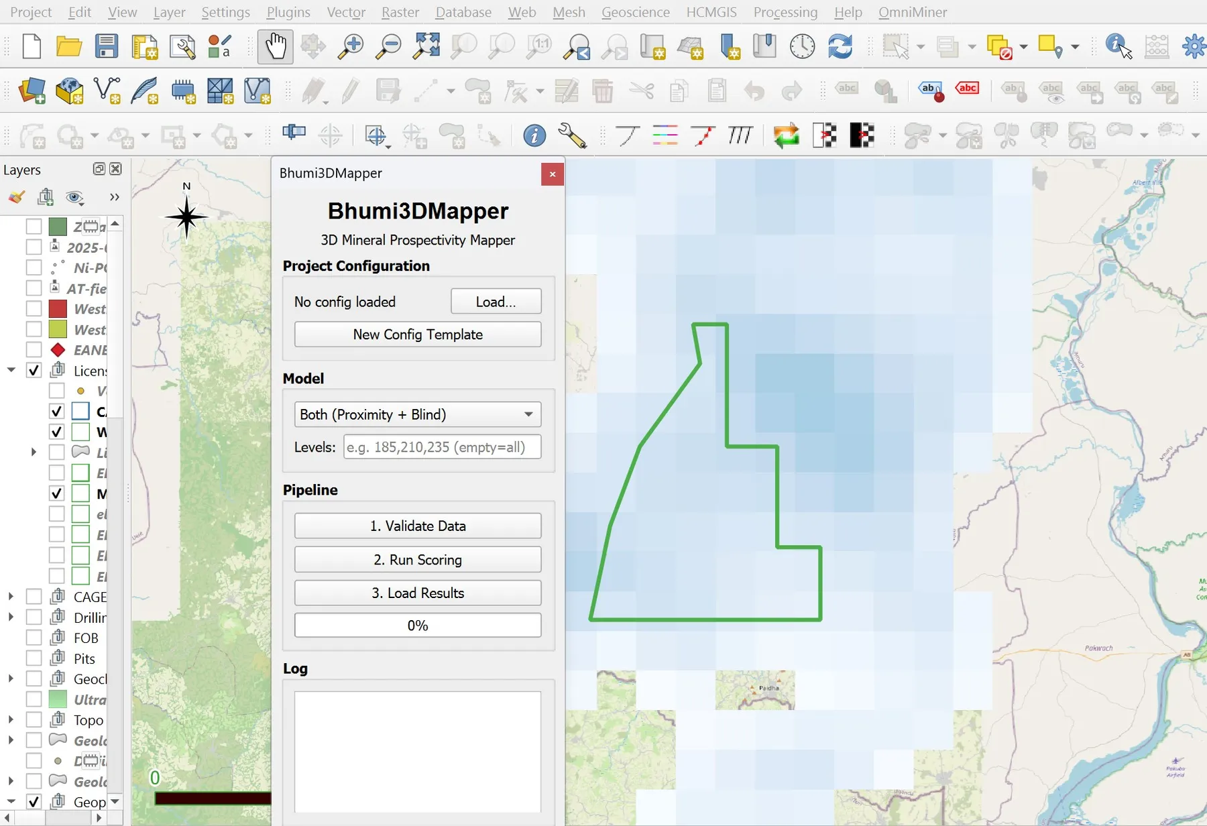
Task: Click the blue info circle plugin icon
Action: tap(534, 135)
